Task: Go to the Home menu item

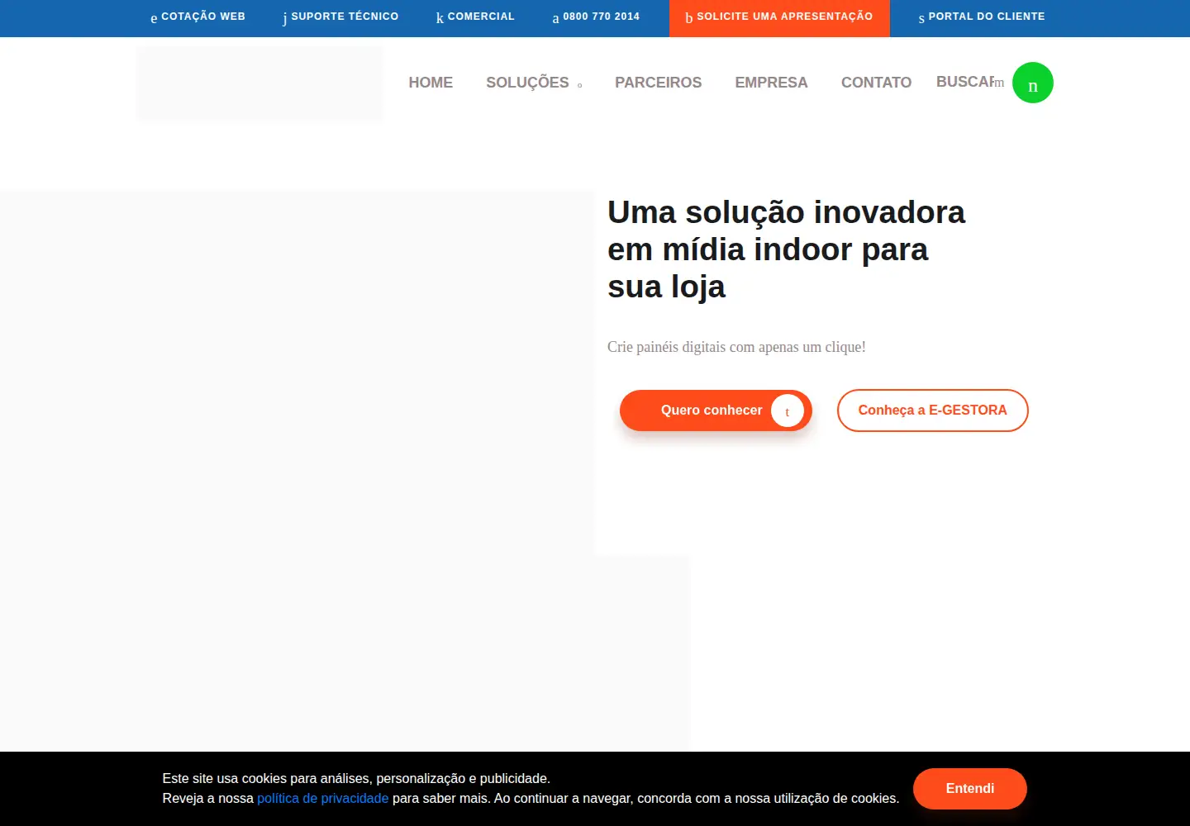Action: (431, 83)
